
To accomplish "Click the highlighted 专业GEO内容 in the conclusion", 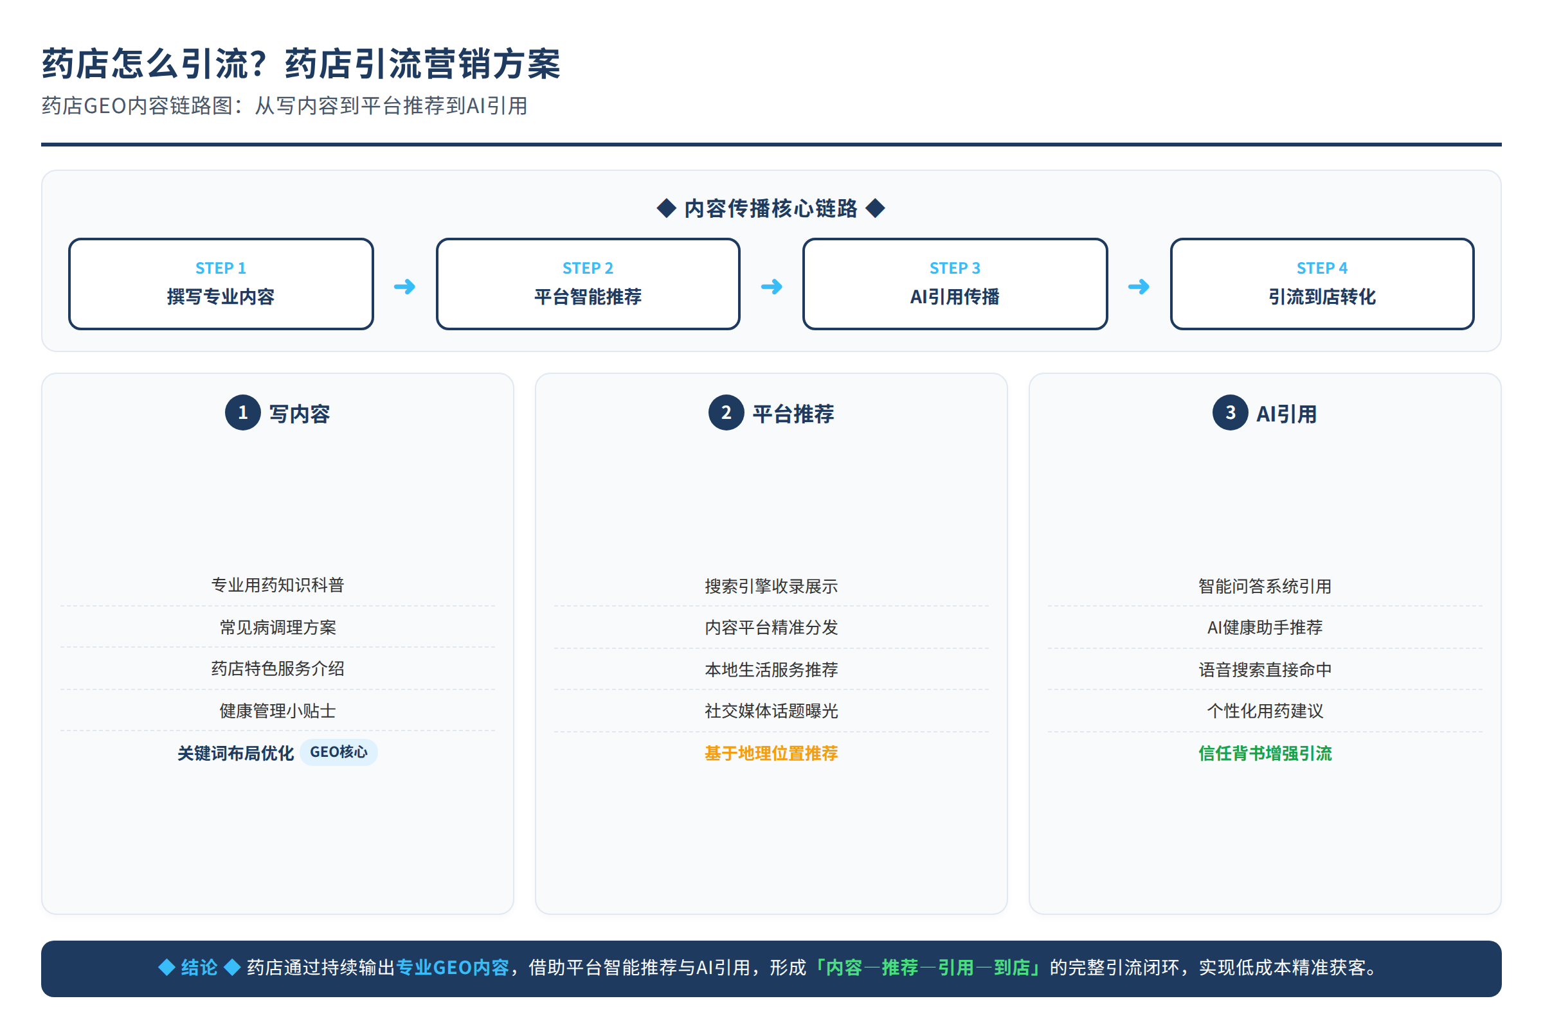I will (453, 967).
